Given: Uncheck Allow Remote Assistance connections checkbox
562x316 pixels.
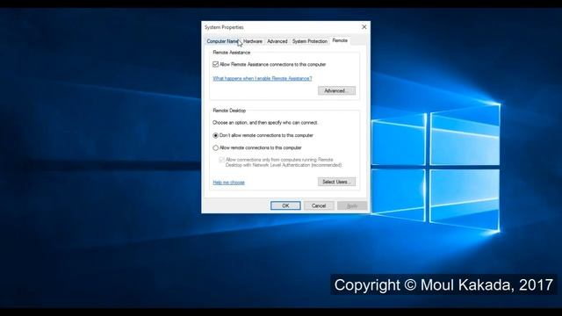Looking at the screenshot, I should 215,64.
